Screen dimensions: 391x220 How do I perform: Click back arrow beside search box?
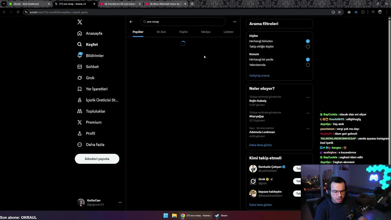tap(131, 22)
